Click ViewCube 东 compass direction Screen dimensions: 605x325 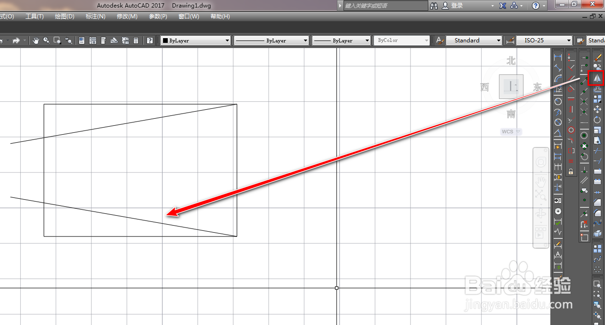click(x=538, y=87)
